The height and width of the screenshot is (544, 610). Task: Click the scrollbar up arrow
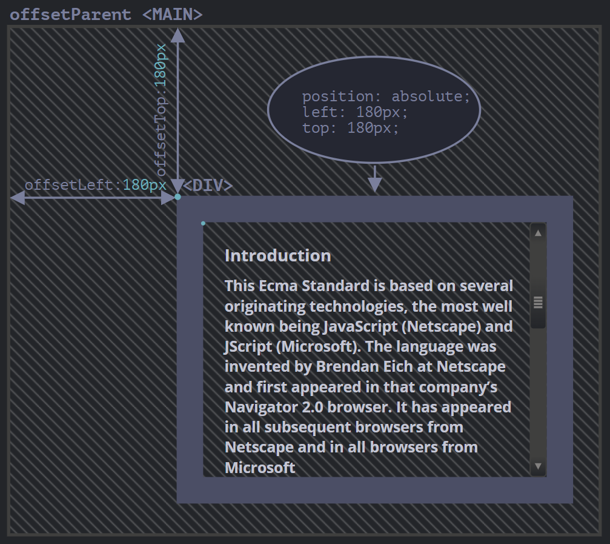pyautogui.click(x=538, y=233)
